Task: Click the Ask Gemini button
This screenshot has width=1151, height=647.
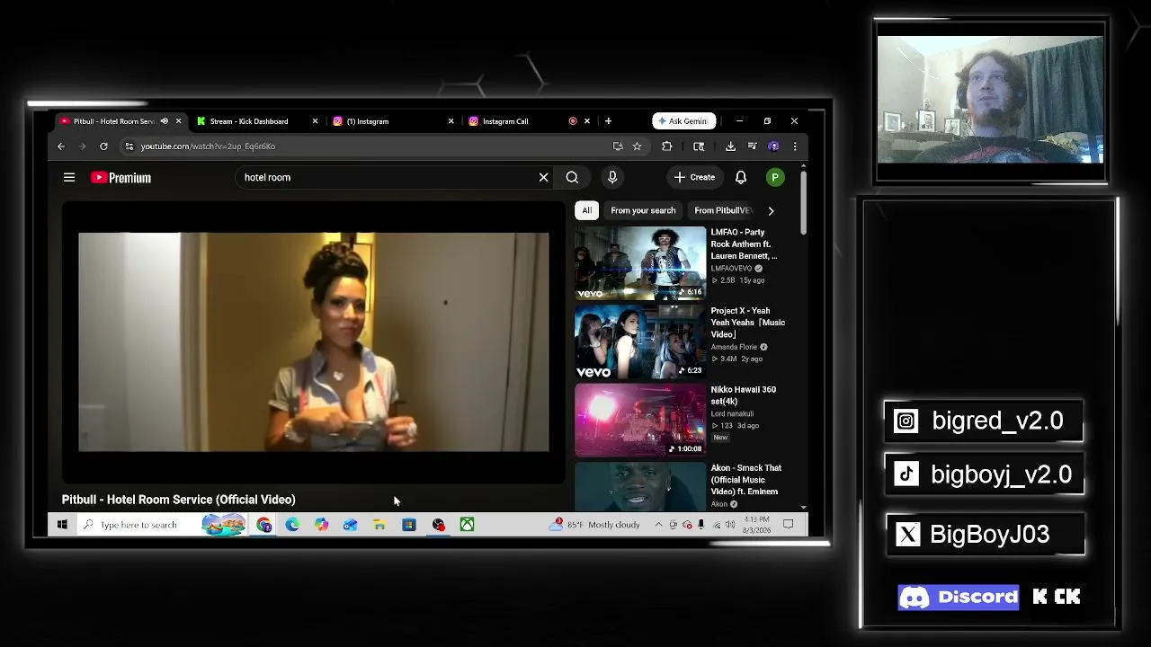Action: (x=683, y=121)
